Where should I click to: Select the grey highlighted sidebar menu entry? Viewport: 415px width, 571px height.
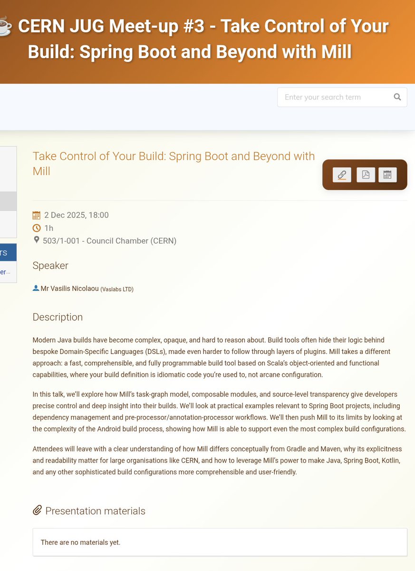[8, 201]
